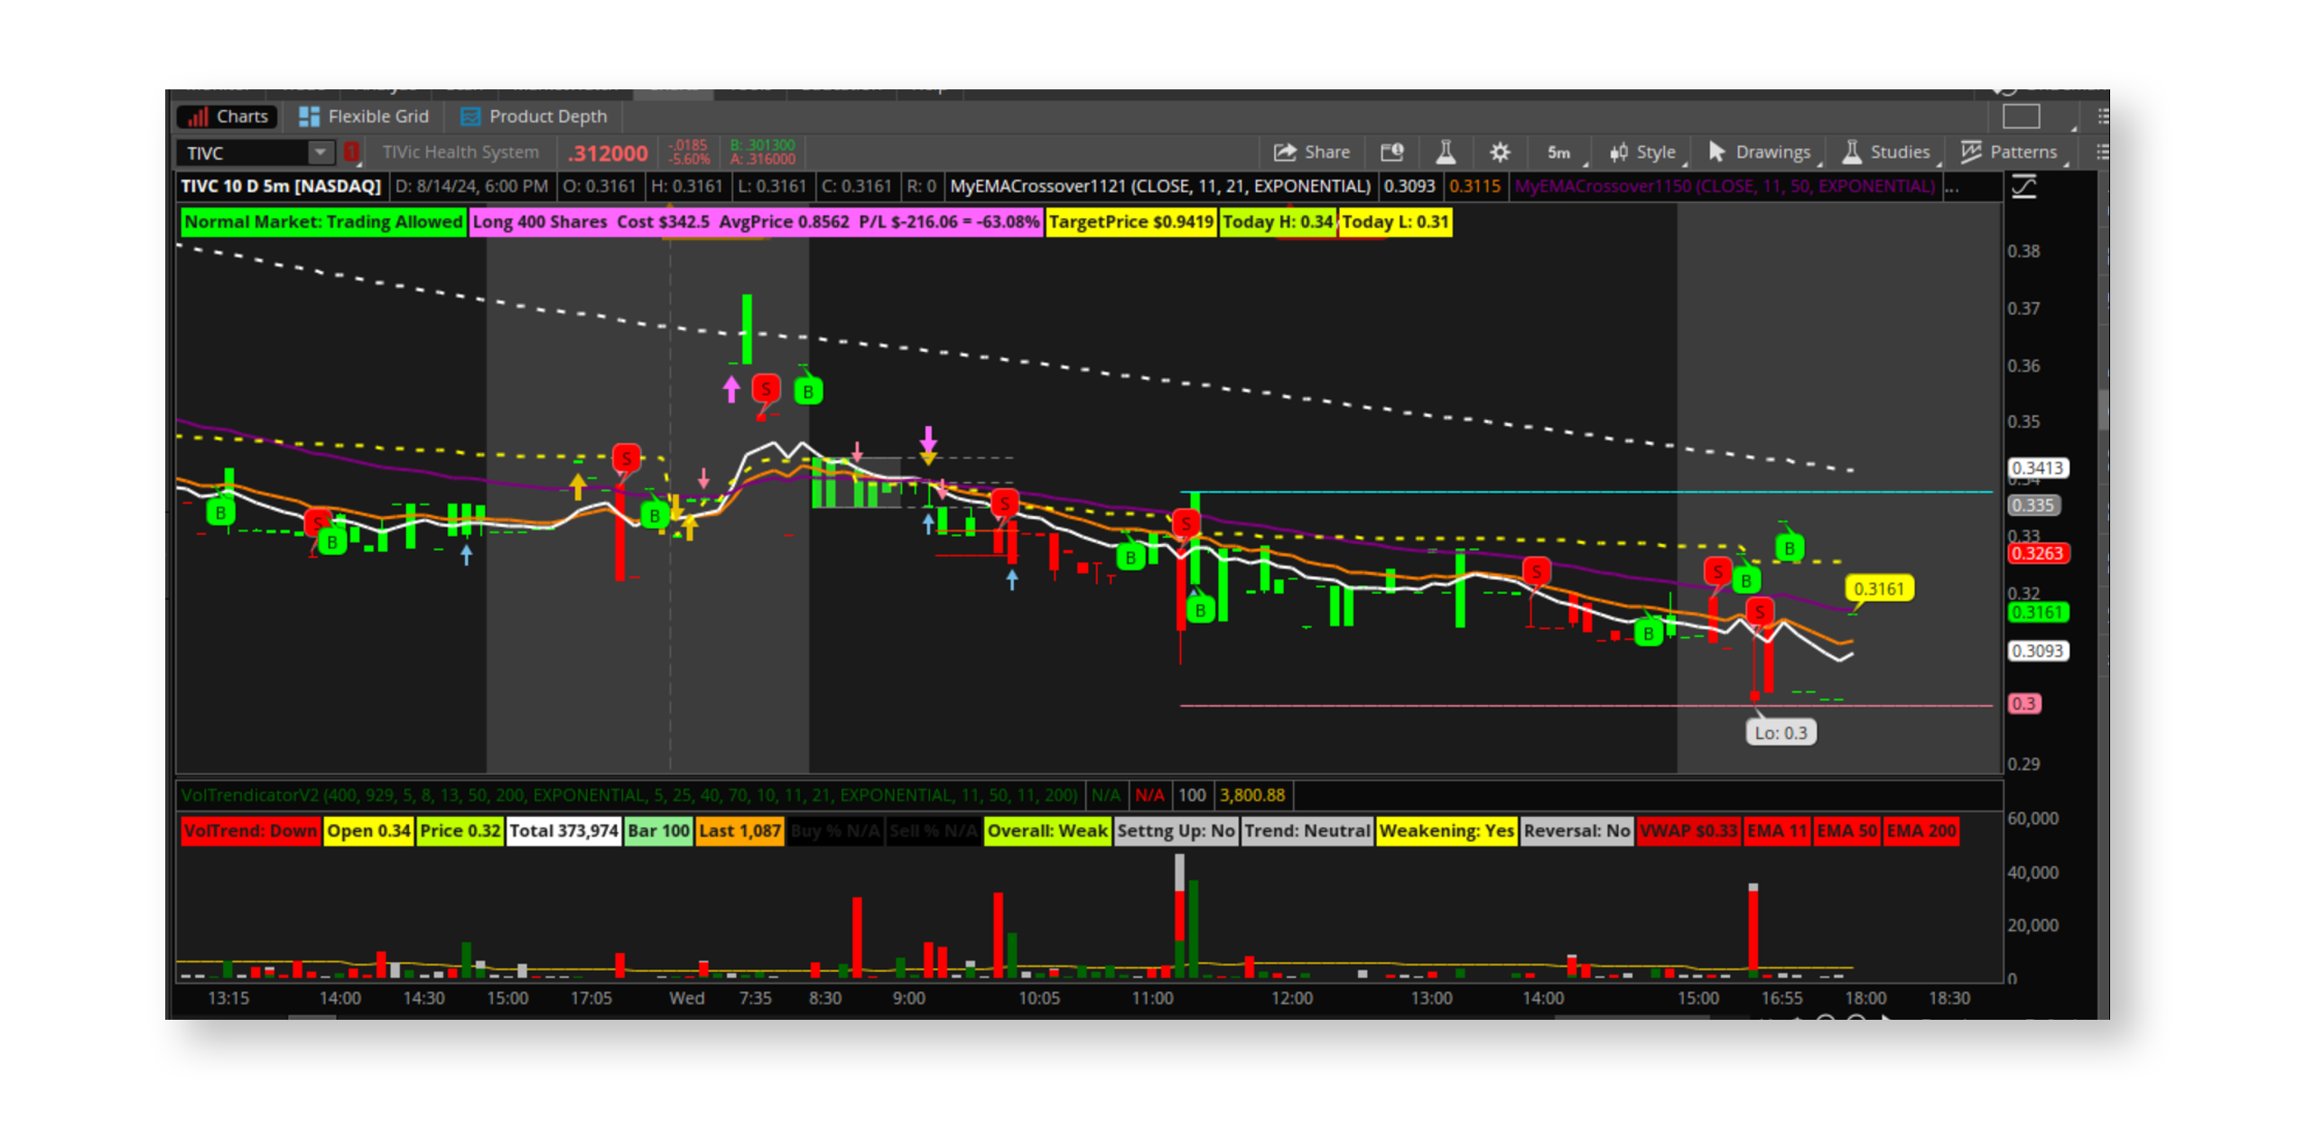Click the magenta up arrow below the spike candle

pos(730,390)
